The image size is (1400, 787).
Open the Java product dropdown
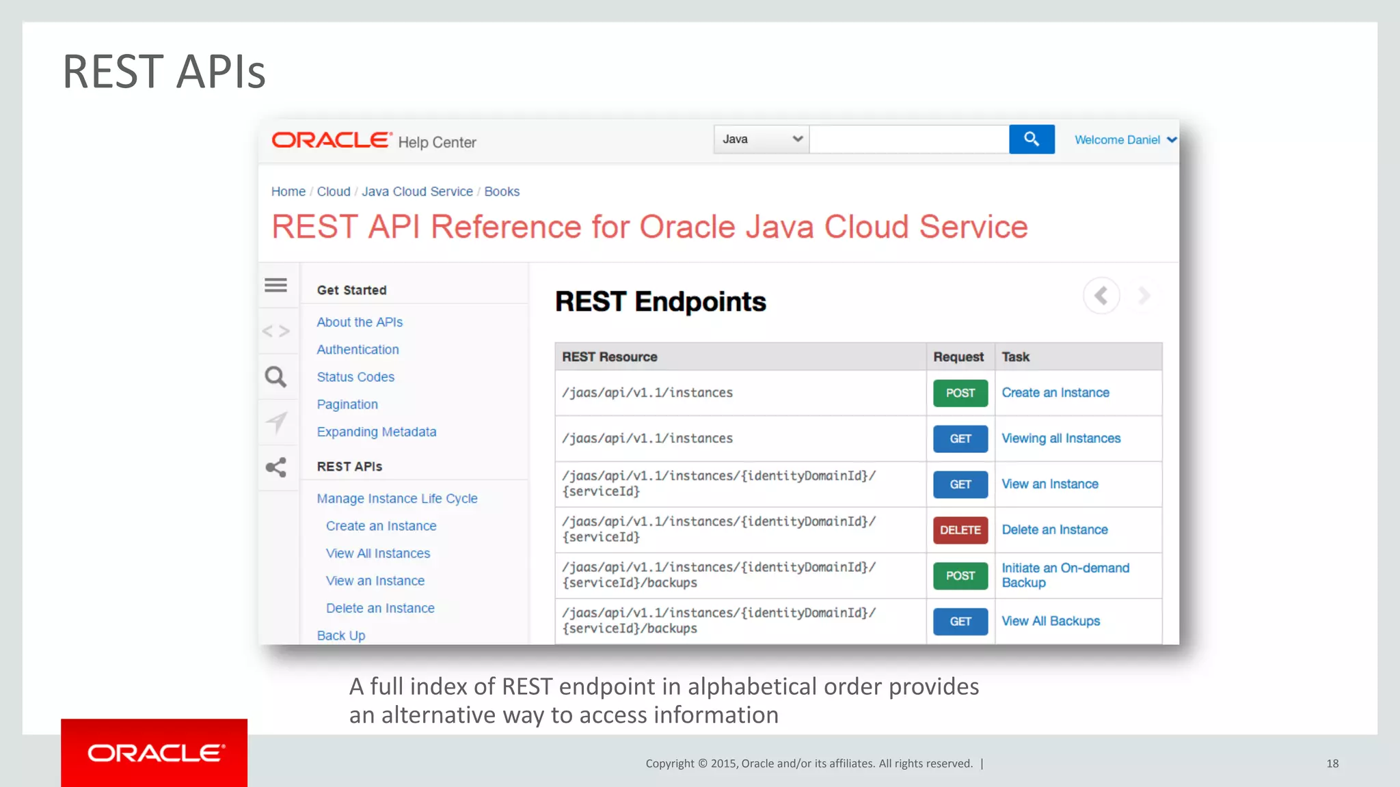pos(761,139)
